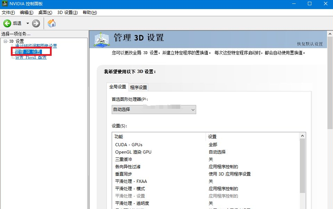This screenshot has width=333, height=209.
Task: Select the 平滑处理 - 透明度 row
Action: coord(206,203)
